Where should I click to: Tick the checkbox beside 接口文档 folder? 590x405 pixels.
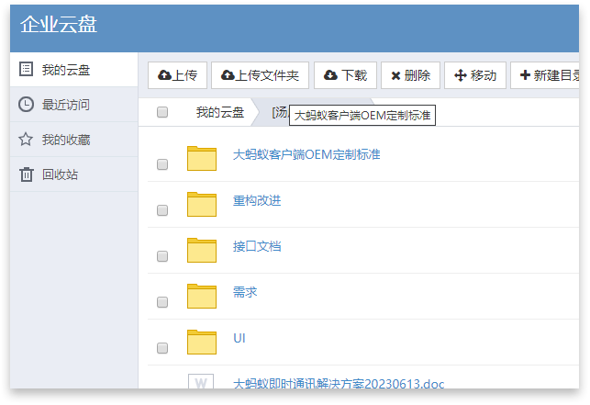click(x=162, y=256)
